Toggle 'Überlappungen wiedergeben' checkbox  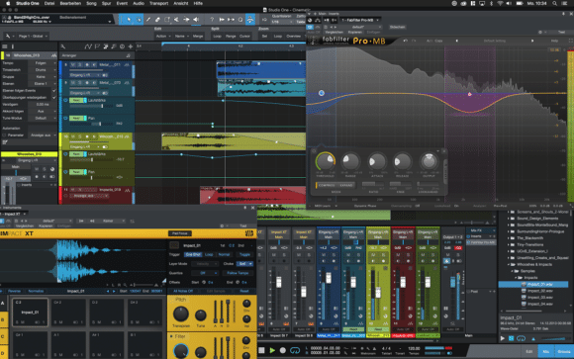pos(54,97)
